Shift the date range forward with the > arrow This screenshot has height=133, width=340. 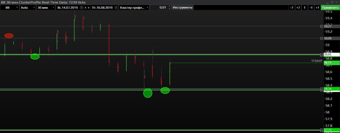(89, 7)
